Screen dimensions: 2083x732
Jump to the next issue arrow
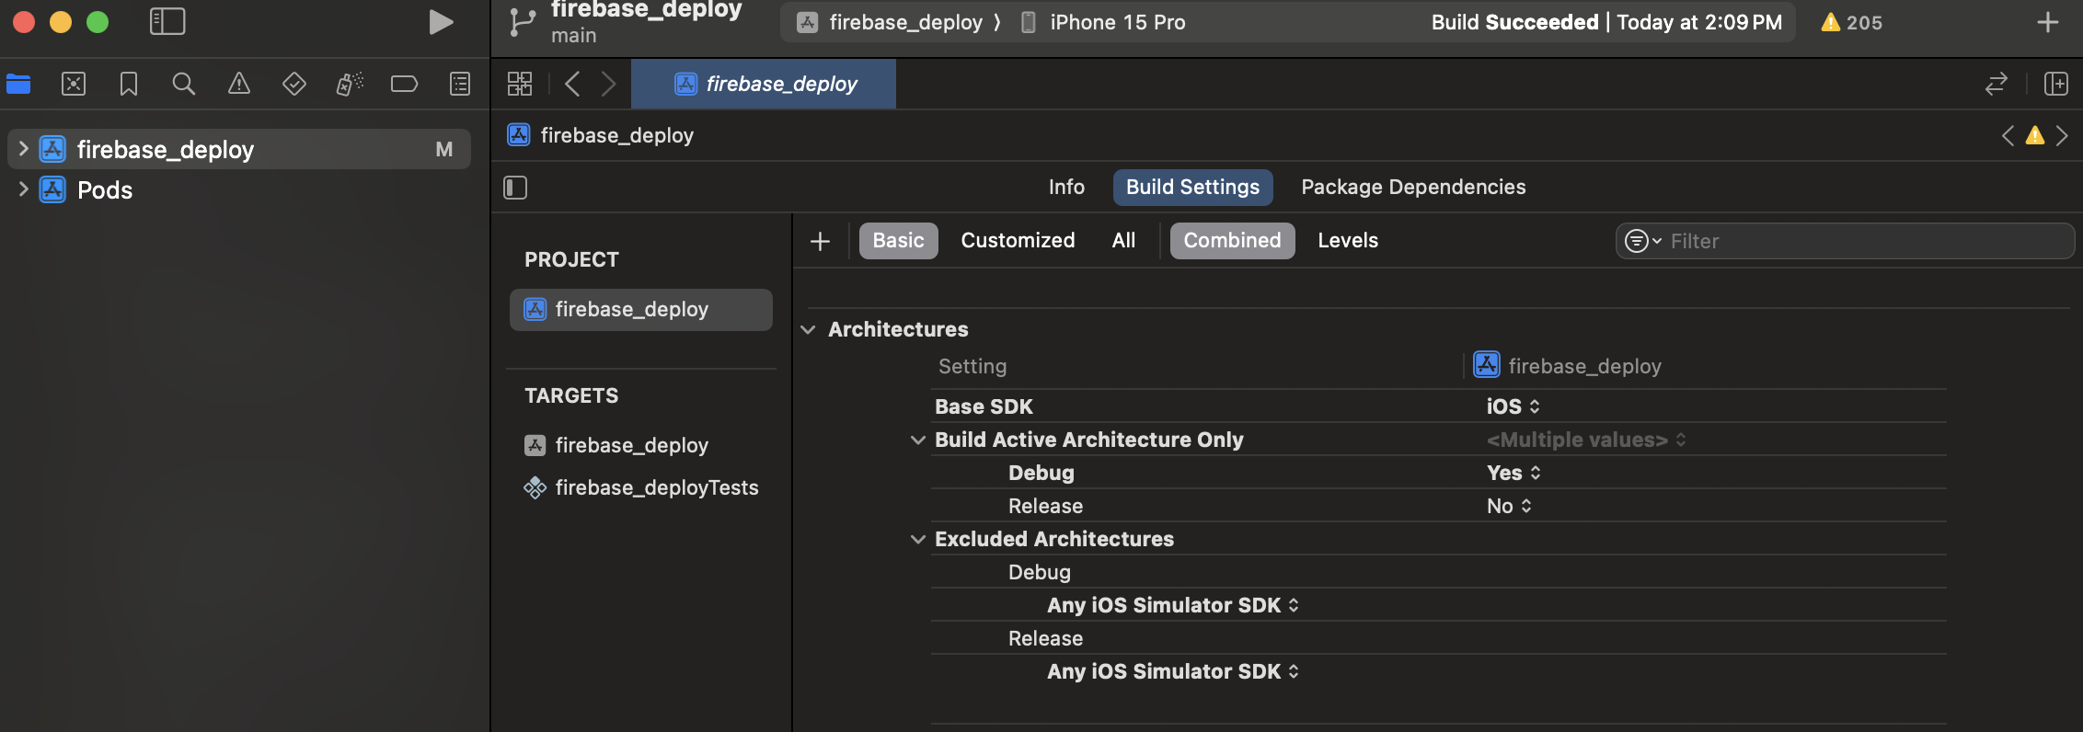pyautogui.click(x=2063, y=136)
